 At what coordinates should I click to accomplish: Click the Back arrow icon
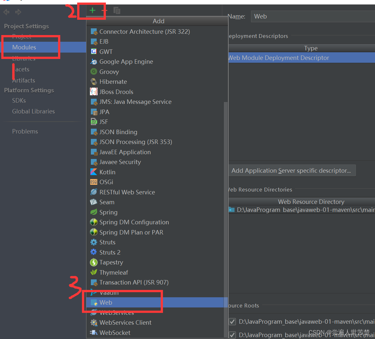coord(6,12)
